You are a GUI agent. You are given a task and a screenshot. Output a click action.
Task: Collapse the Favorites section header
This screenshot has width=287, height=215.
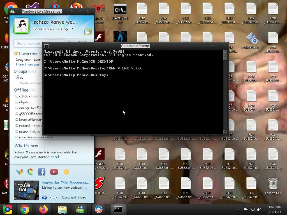point(28,53)
